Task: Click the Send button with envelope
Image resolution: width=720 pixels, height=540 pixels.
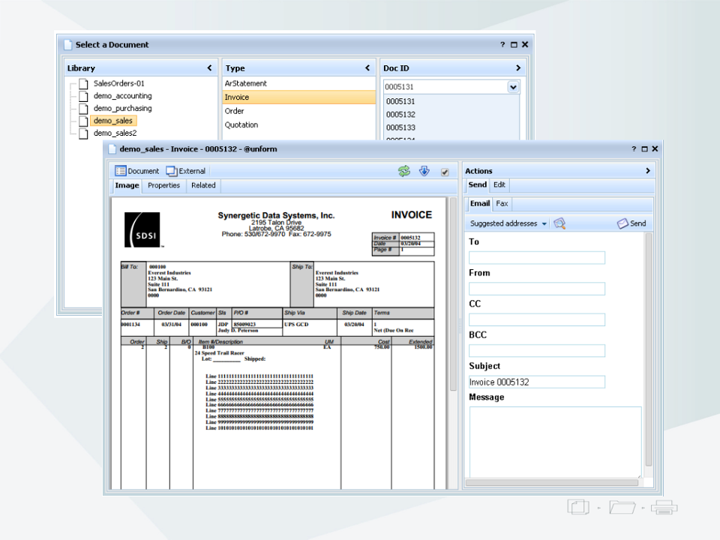Action: (x=630, y=223)
